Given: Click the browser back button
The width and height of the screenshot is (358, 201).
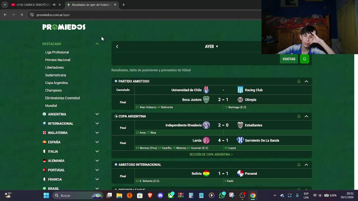Looking at the screenshot, I should 5,15.
